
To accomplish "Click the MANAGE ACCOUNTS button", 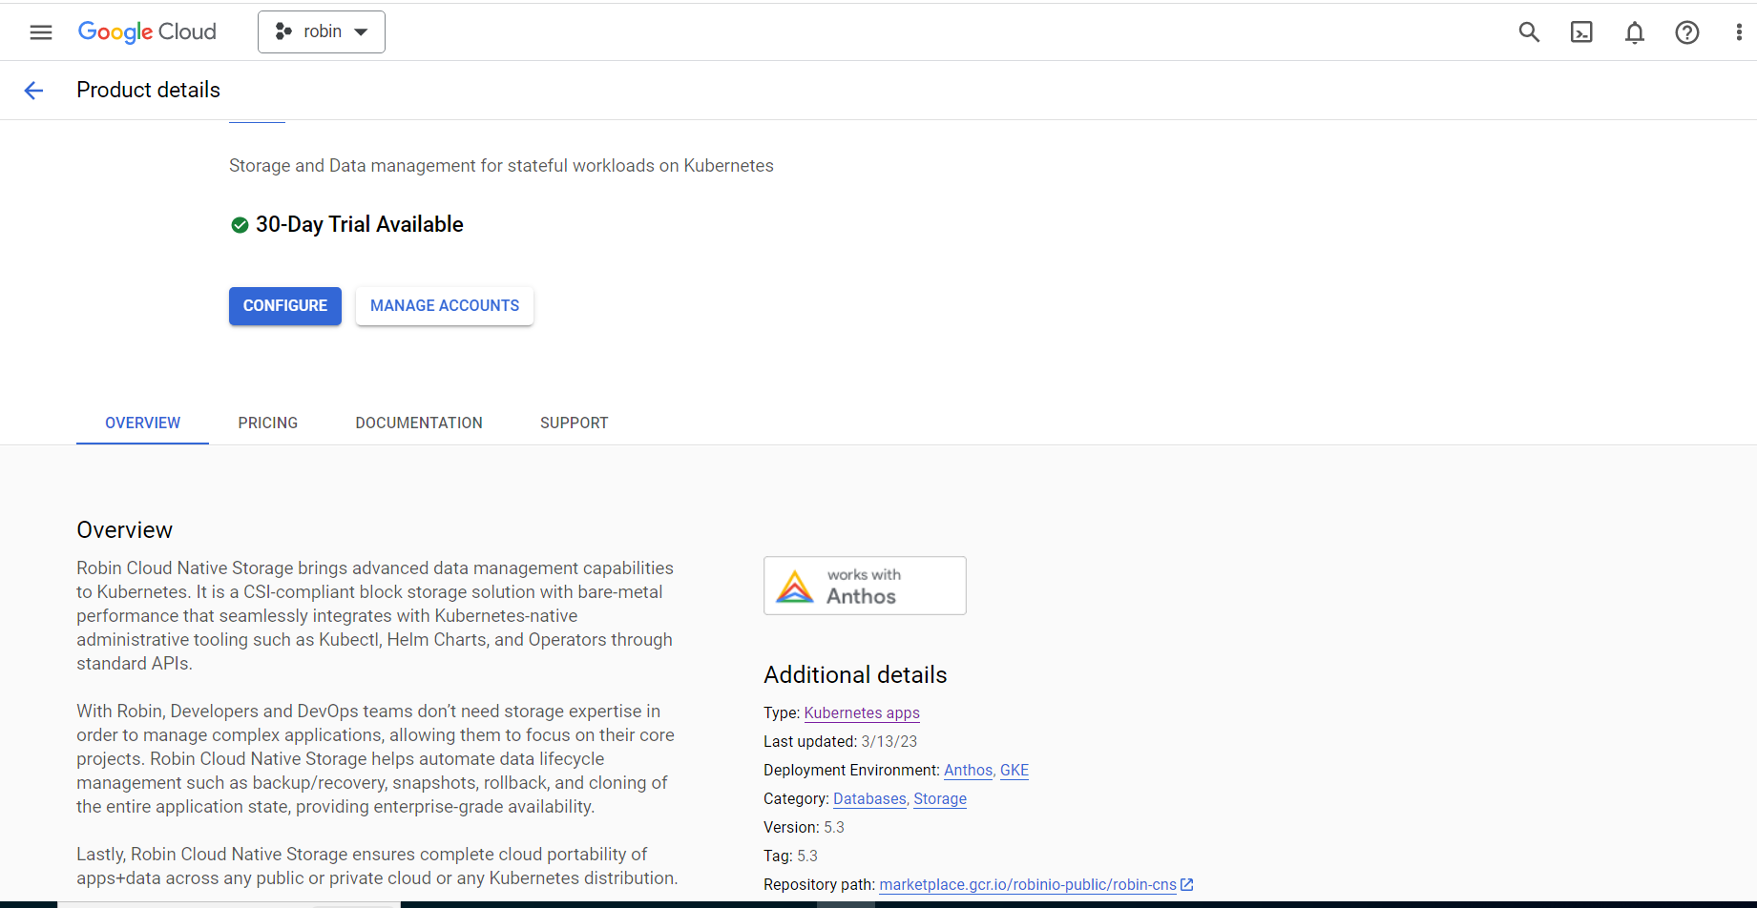I will (x=444, y=305).
